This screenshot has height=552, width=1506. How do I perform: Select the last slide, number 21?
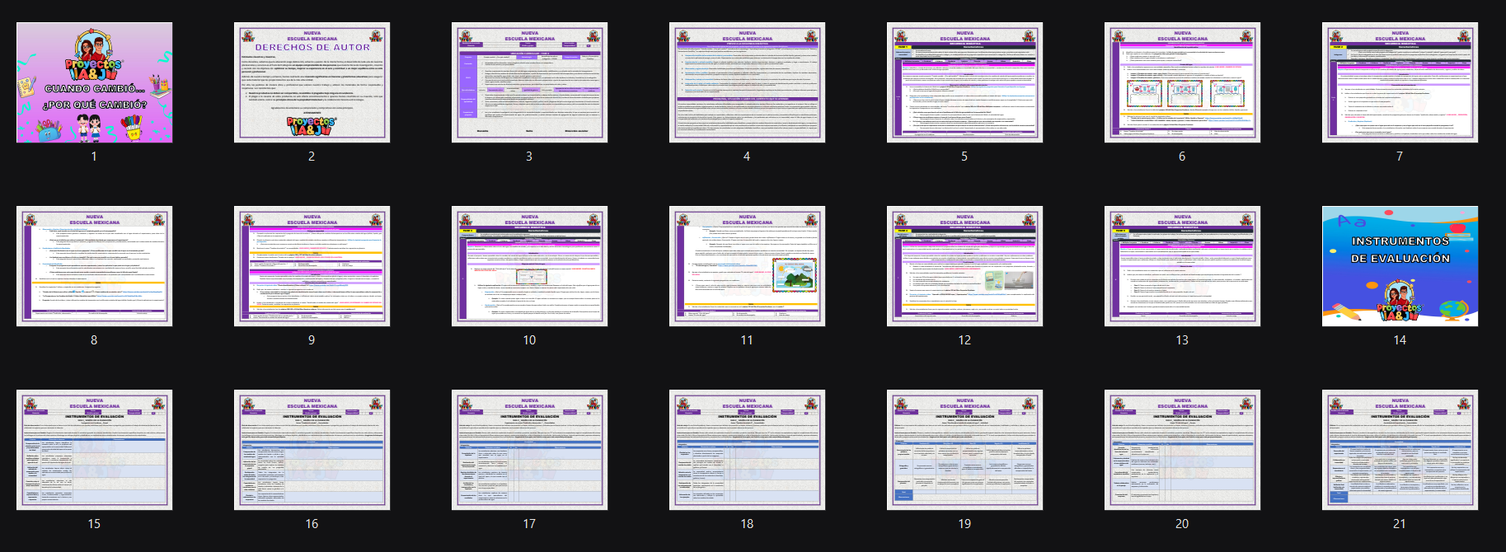pyautogui.click(x=1400, y=450)
